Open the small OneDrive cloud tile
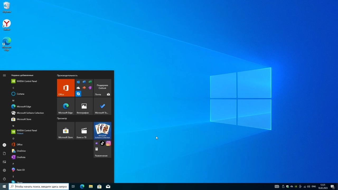 78,88
